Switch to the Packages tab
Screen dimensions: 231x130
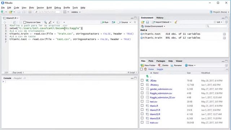pos(161,61)
